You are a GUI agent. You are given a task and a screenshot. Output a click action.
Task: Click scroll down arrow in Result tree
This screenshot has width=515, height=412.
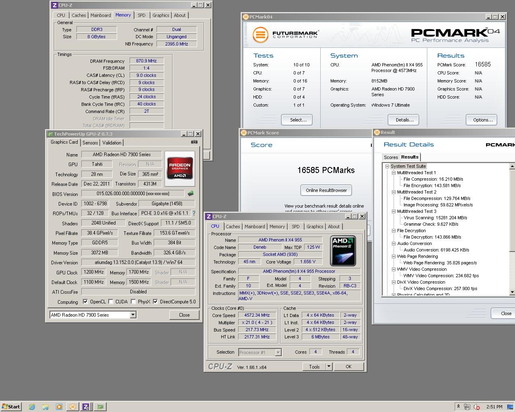(512, 292)
